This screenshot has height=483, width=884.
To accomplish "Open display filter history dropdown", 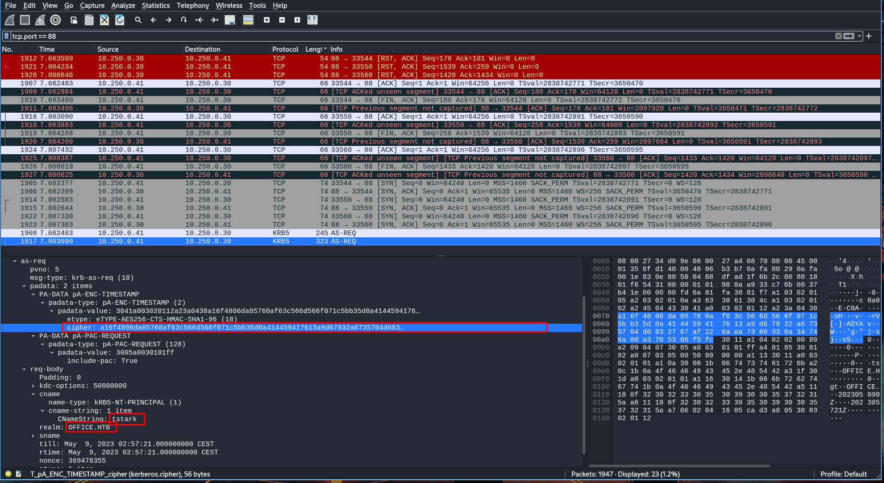I will tap(859, 36).
